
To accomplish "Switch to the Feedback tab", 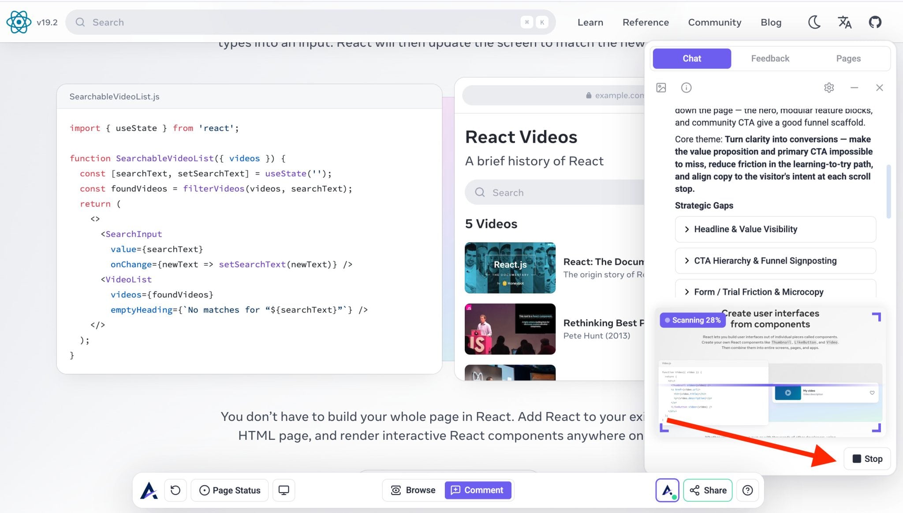I will point(770,59).
